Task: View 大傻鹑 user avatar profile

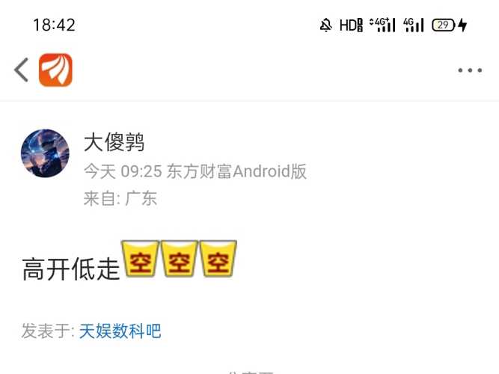Action: point(45,153)
